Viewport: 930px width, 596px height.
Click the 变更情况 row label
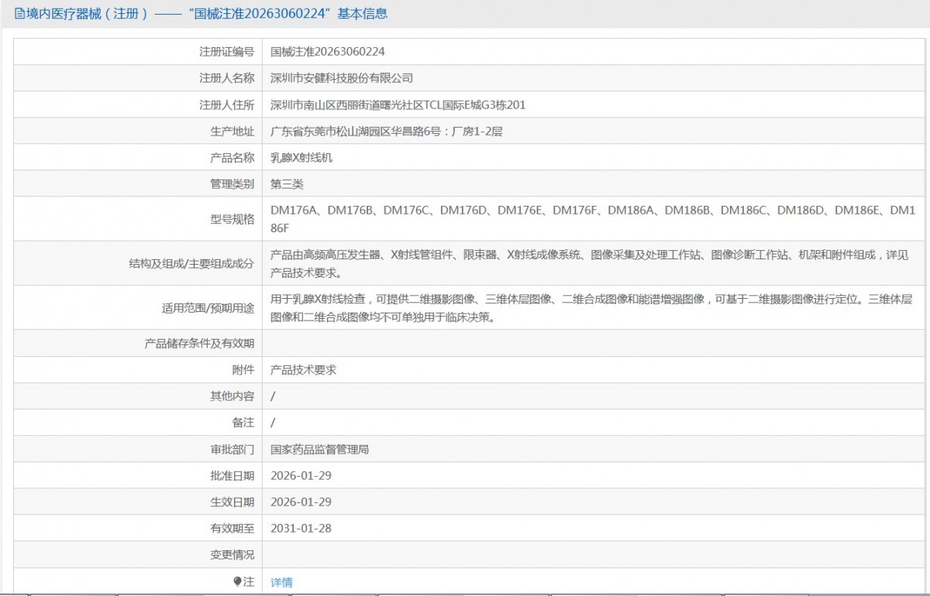pos(232,555)
